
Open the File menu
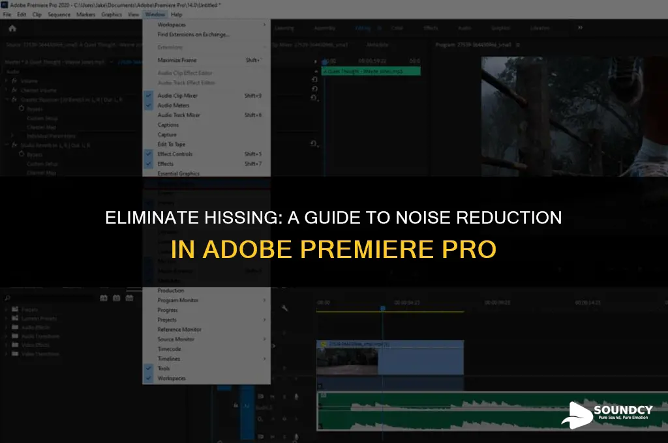[x=7, y=14]
